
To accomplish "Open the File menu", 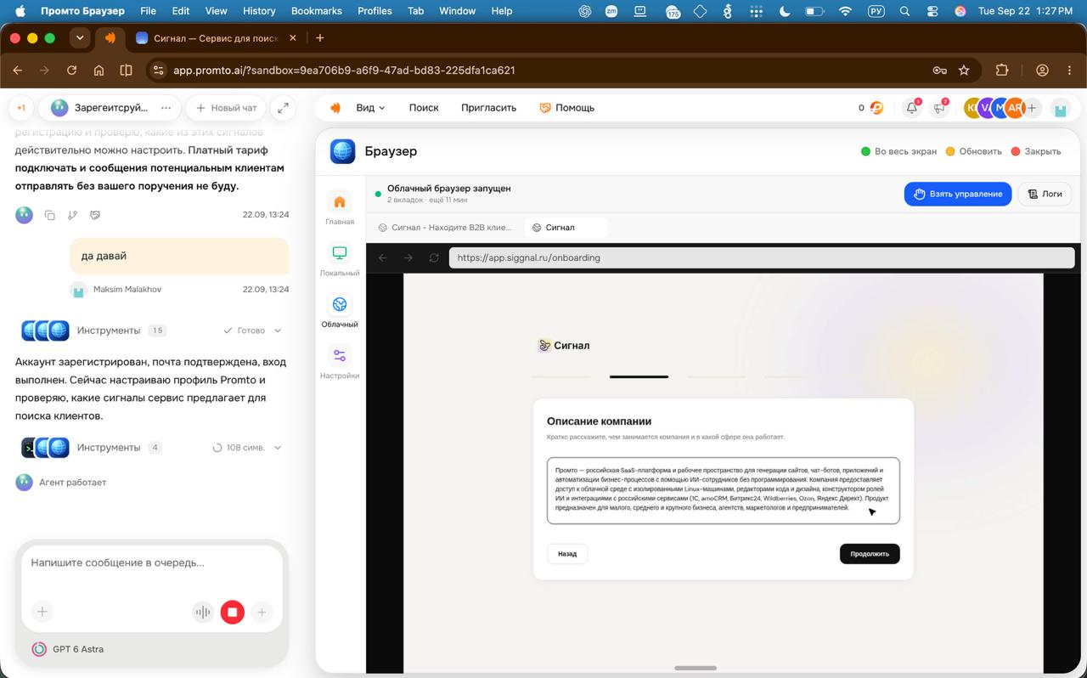I will pyautogui.click(x=148, y=11).
